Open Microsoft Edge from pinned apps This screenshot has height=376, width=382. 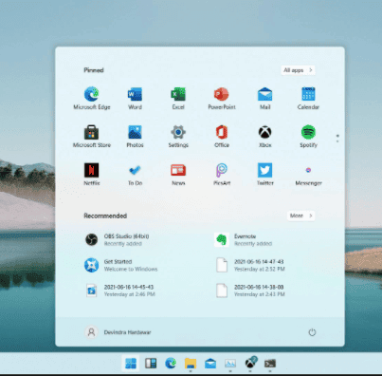(x=92, y=98)
